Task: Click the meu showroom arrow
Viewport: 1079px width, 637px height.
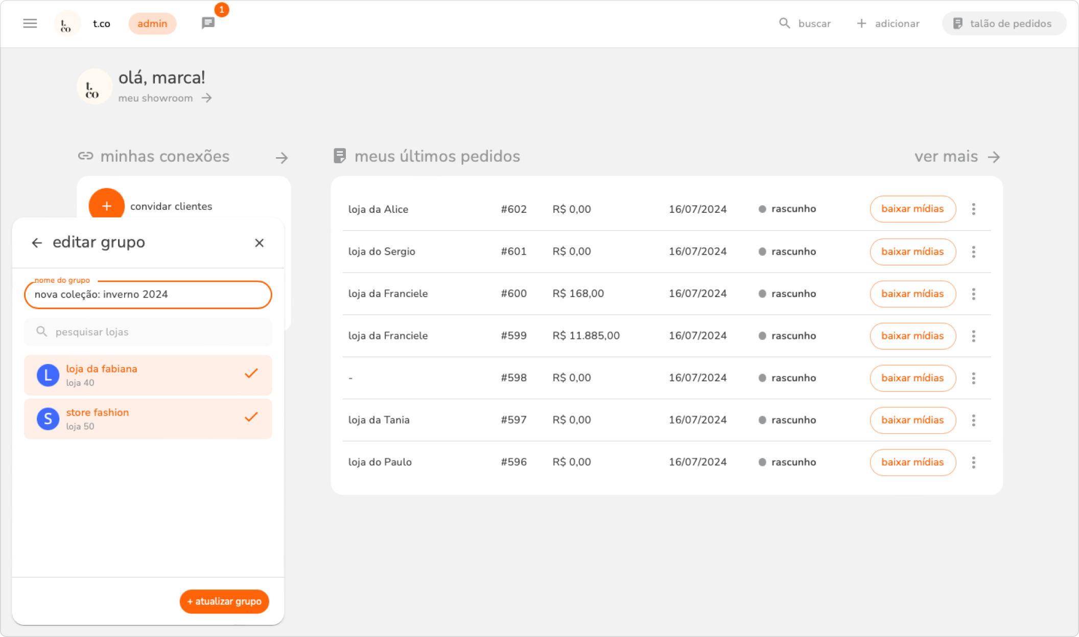Action: click(x=206, y=98)
